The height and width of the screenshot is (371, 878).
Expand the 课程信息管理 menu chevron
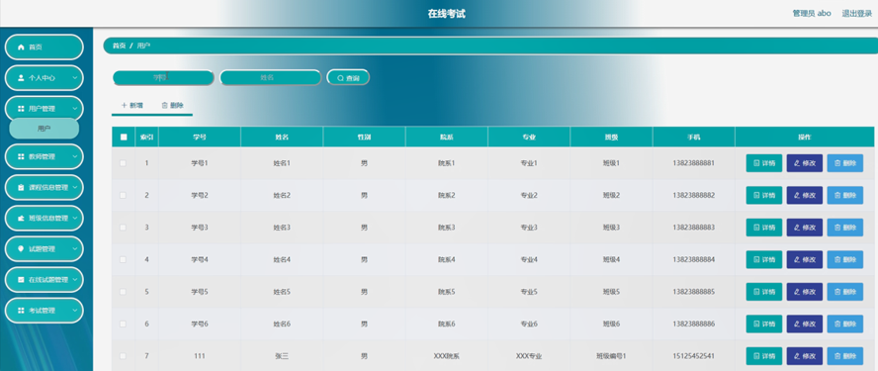click(75, 187)
